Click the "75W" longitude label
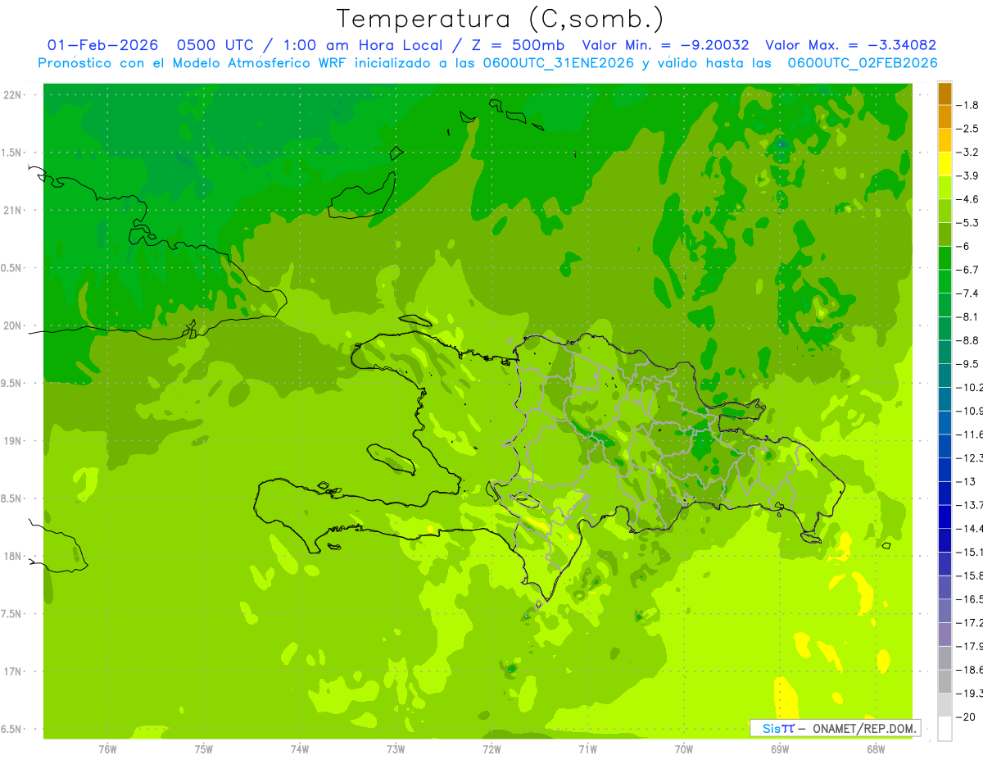The width and height of the screenshot is (983, 760). pyautogui.click(x=204, y=749)
